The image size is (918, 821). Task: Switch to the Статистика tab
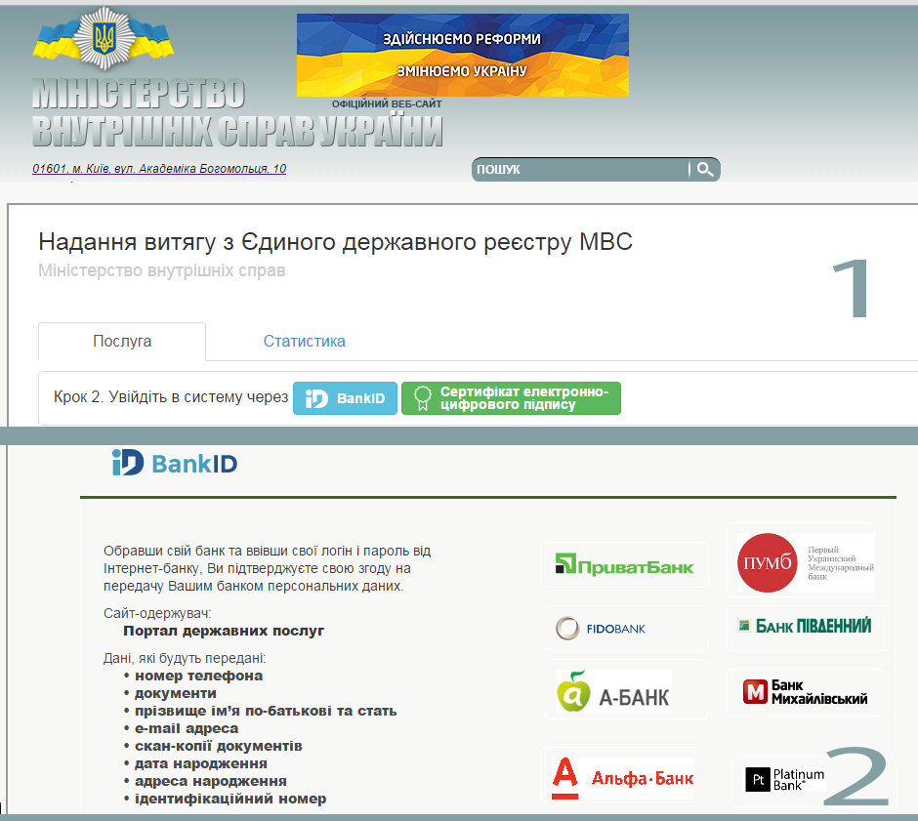(304, 341)
